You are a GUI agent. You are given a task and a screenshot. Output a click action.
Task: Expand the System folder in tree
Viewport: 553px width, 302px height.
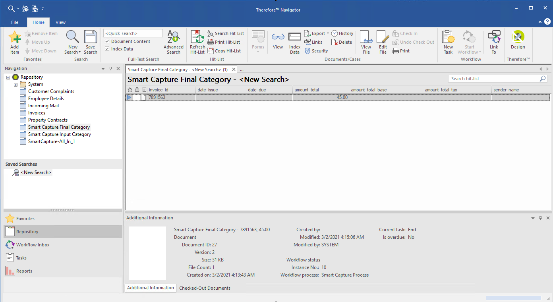(16, 84)
